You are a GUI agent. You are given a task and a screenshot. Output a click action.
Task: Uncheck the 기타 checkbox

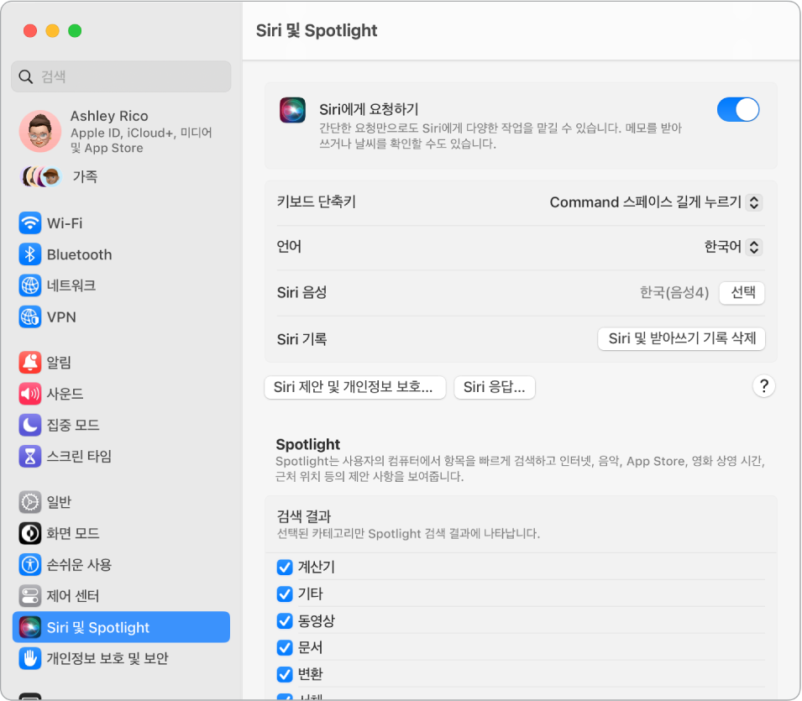click(285, 594)
